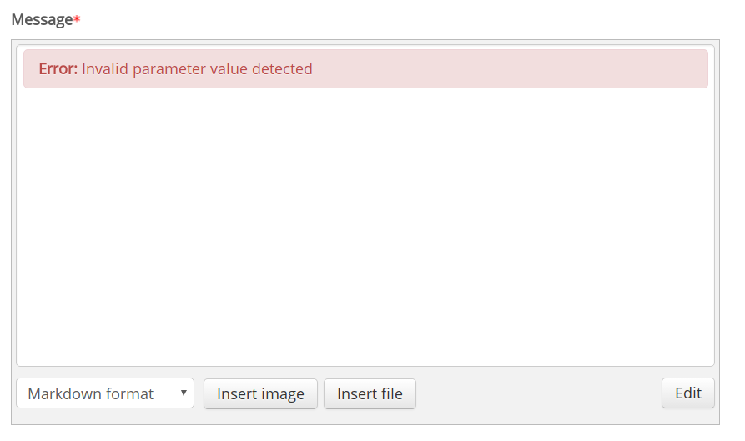Open the Markdown format dropdown
Viewport: 745px width, 441px height.
pyautogui.click(x=105, y=393)
